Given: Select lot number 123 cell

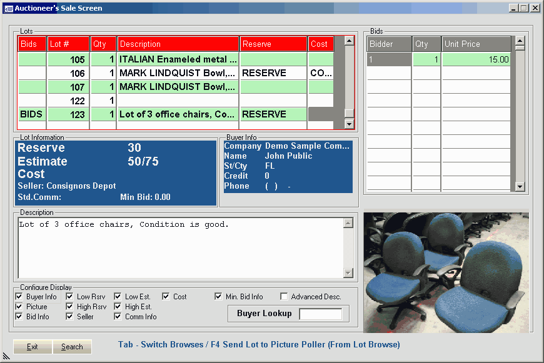Looking at the screenshot, I should (x=68, y=114).
